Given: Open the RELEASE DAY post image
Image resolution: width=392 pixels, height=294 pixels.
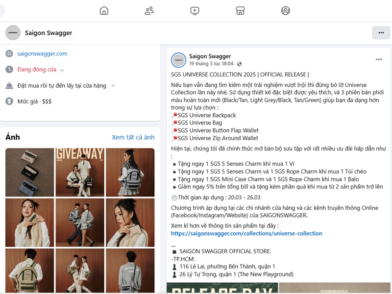Looking at the screenshot, I should tap(222, 288).
